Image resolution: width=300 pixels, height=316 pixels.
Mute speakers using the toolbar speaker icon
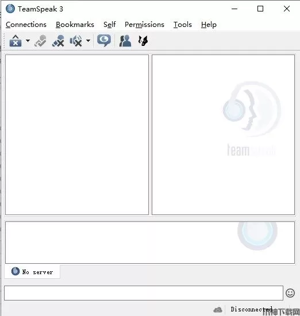coord(76,41)
